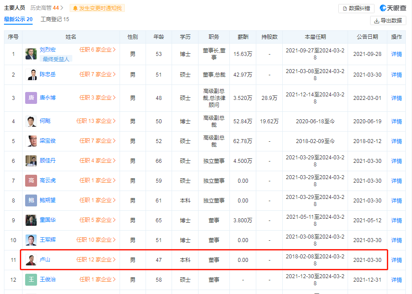Click 鲍朔望's blue avatar icon
The width and height of the screenshot is (412, 294).
(31, 200)
